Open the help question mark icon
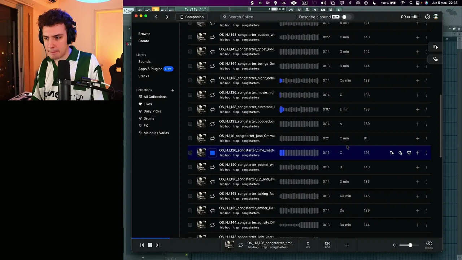The width and height of the screenshot is (462, 260). (427, 17)
